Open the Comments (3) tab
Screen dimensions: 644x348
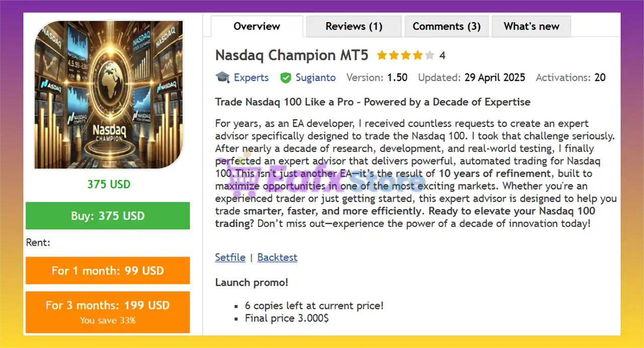click(446, 27)
